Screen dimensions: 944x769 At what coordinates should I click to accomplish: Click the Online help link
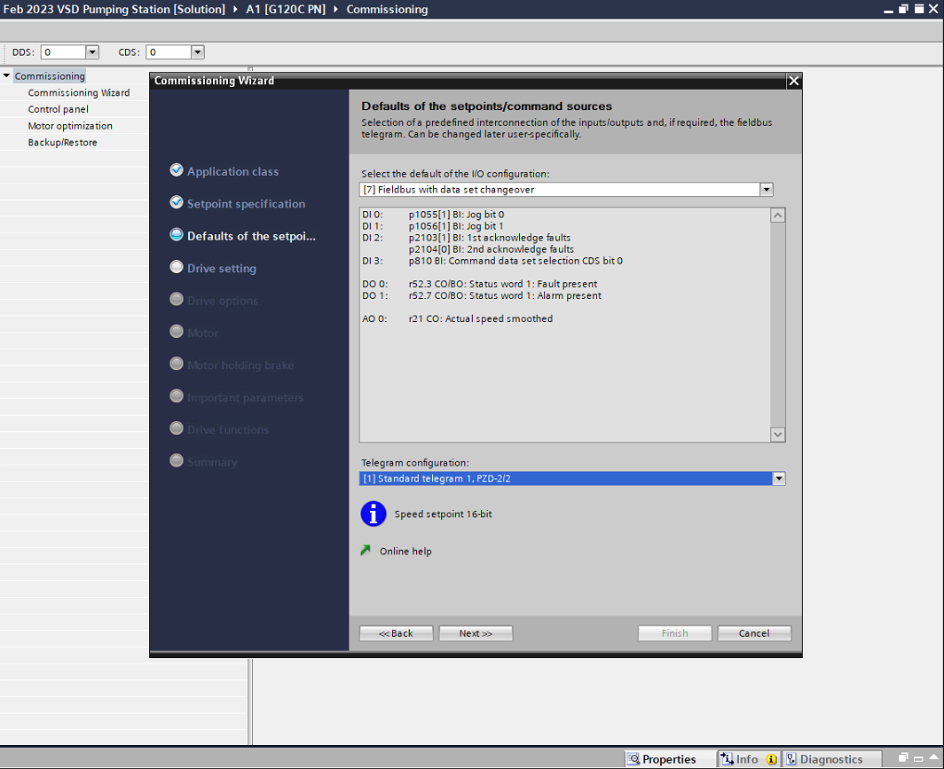405,552
